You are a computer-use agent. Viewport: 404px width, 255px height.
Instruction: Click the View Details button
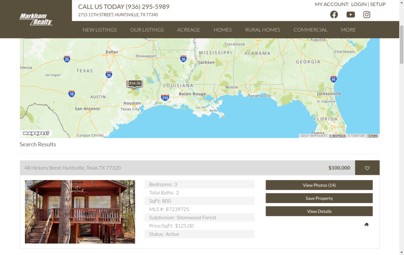(x=319, y=211)
